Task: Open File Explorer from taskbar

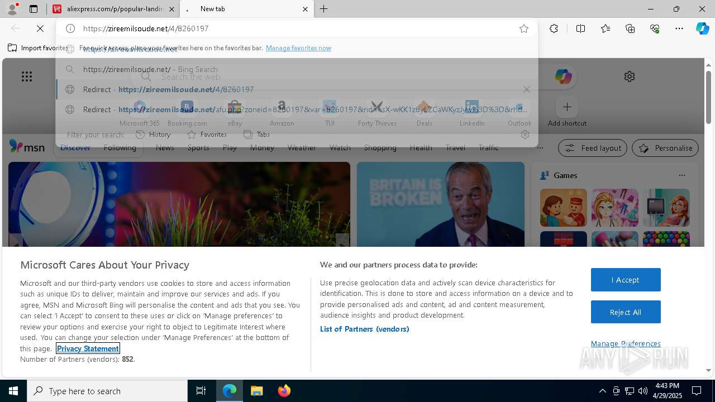Action: pyautogui.click(x=256, y=391)
